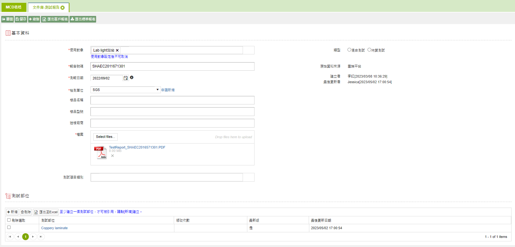515x247 pixels.
Task: Select the 文件庫-測試報告 tab
Action: point(46,8)
